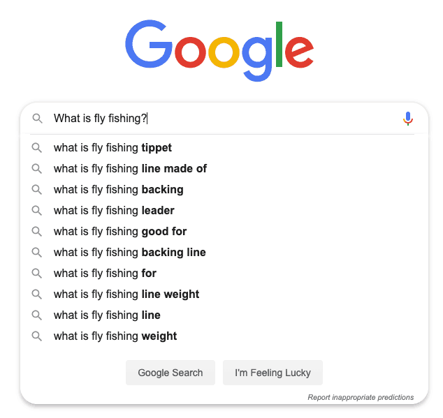The image size is (443, 418).
Task: Select the suggestion 'what is fly fishing tippet'
Action: click(x=112, y=148)
